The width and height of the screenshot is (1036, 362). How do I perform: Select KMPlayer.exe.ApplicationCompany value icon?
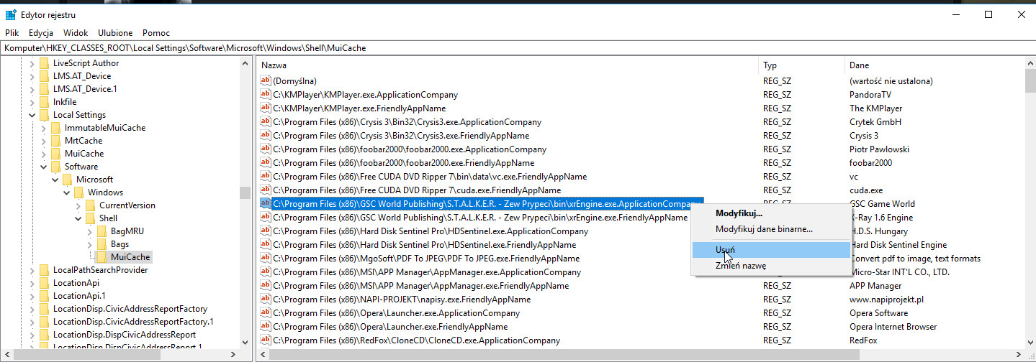265,95
